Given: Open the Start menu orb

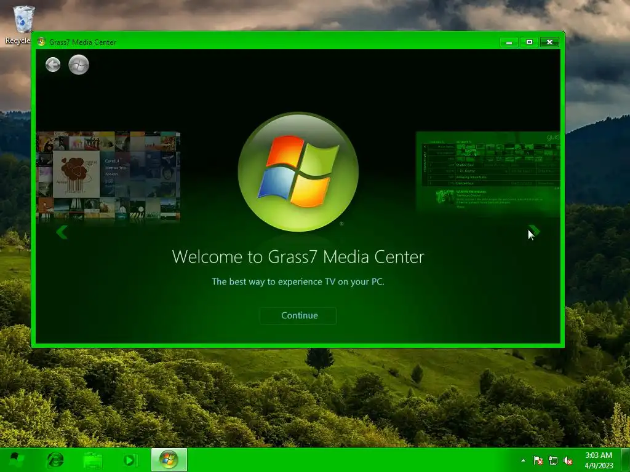Looking at the screenshot, I should [15, 460].
